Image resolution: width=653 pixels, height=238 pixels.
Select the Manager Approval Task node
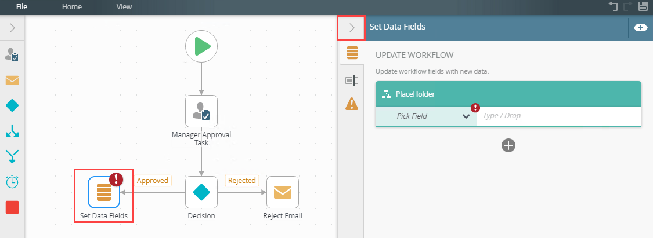(201, 111)
